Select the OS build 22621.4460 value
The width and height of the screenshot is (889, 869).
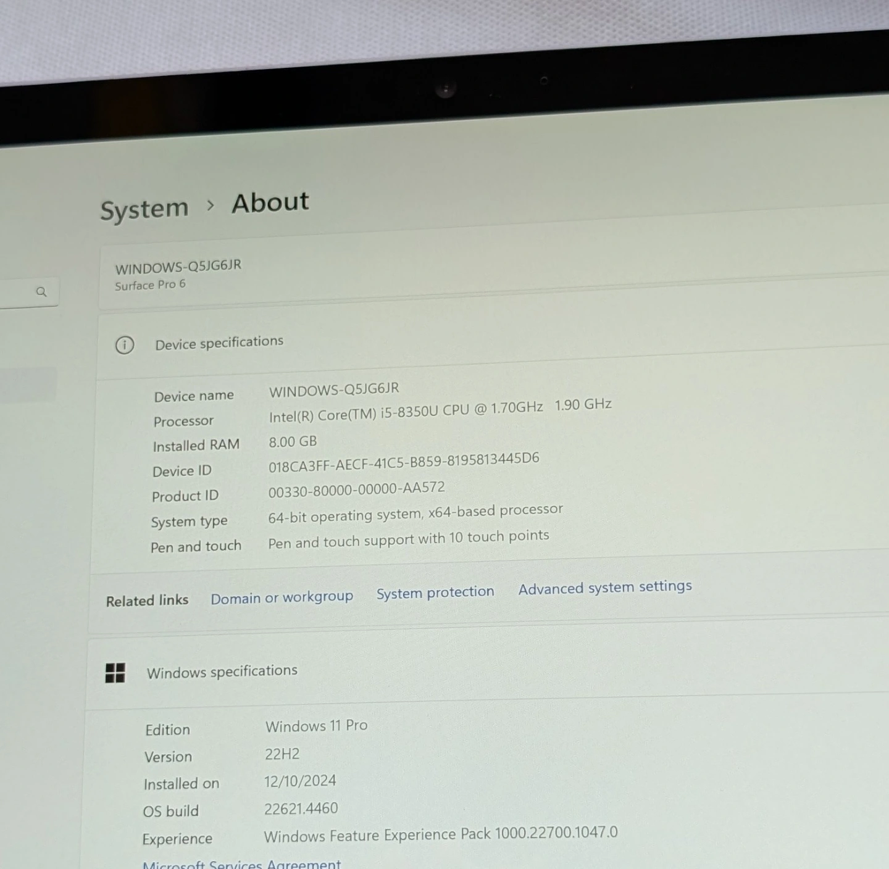pos(301,809)
